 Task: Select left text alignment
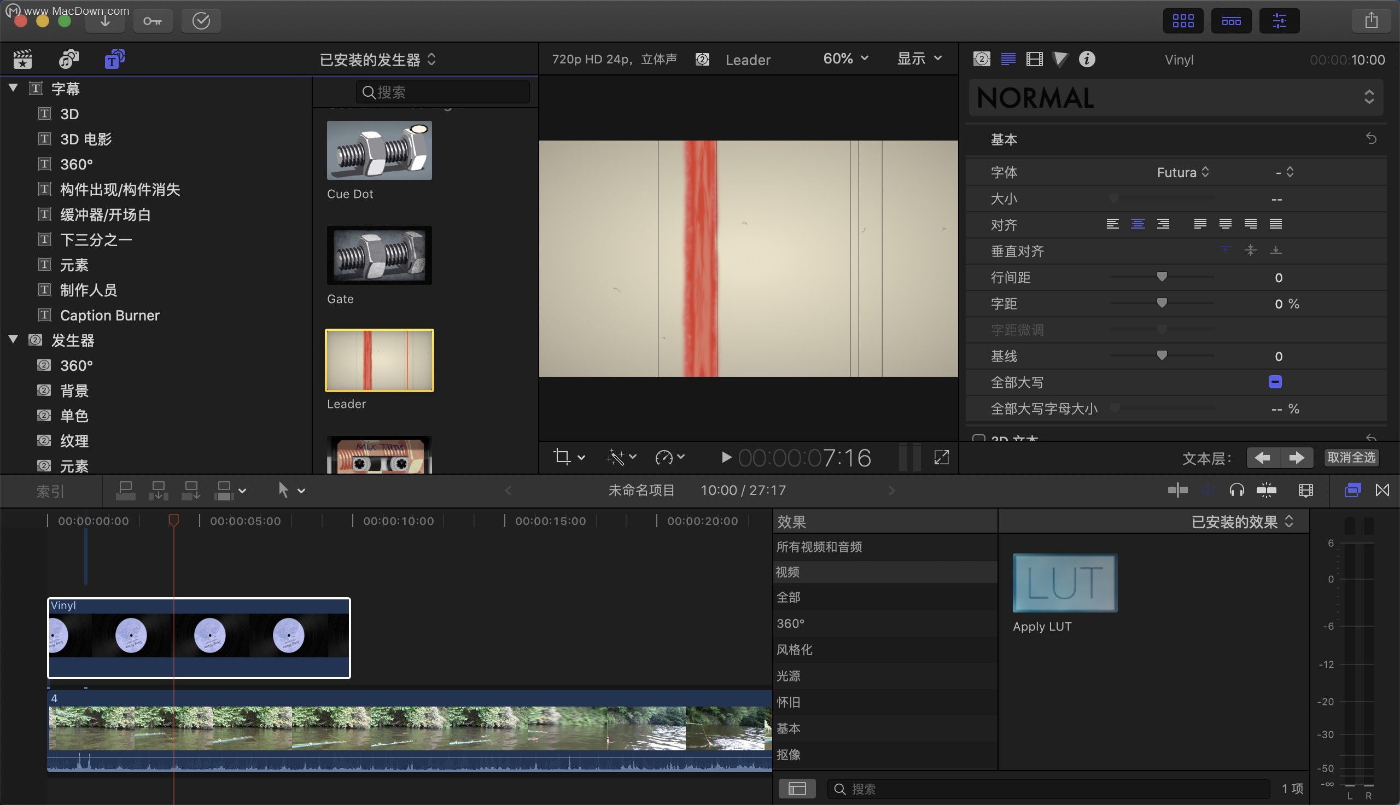pyautogui.click(x=1112, y=224)
